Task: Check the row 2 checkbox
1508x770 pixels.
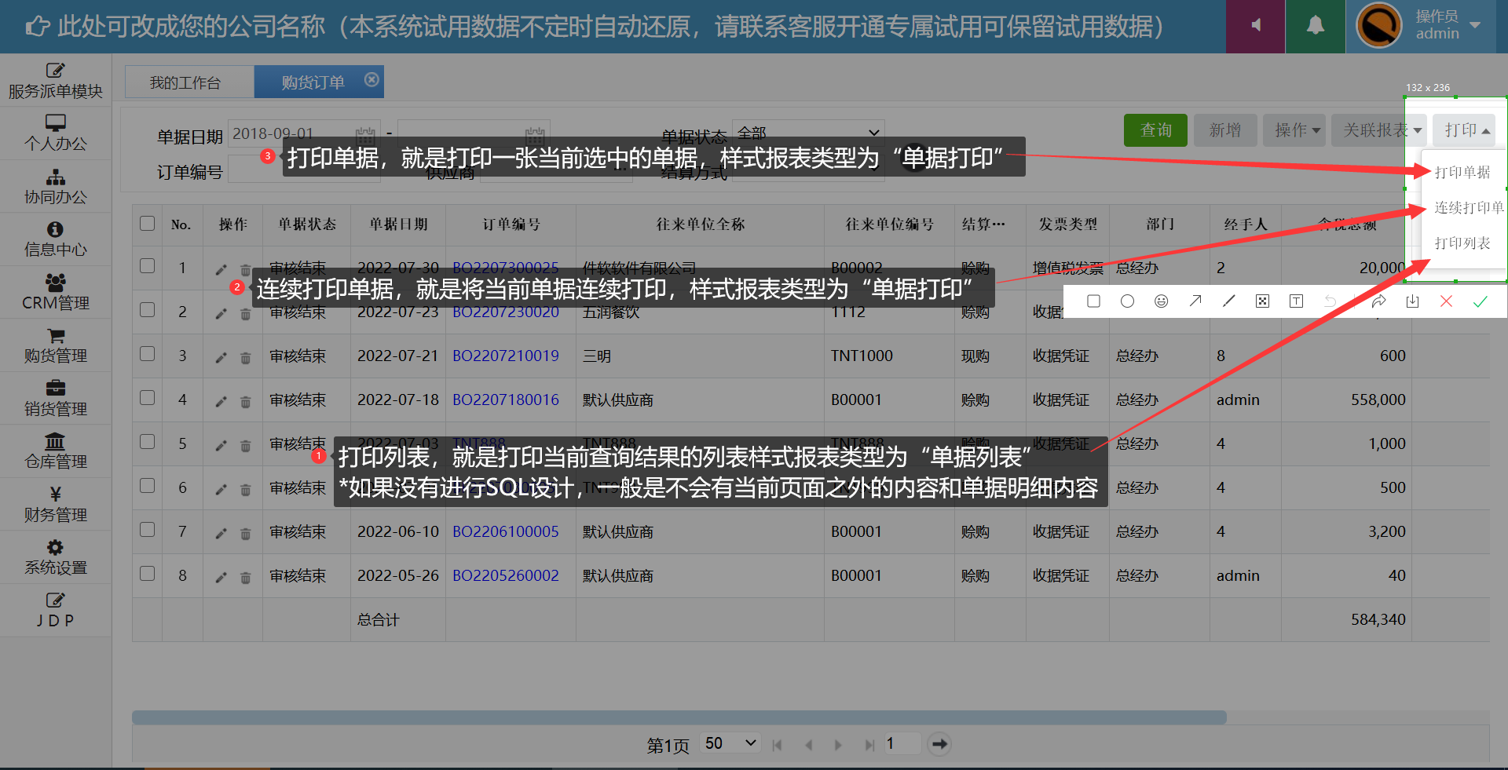Action: [147, 309]
